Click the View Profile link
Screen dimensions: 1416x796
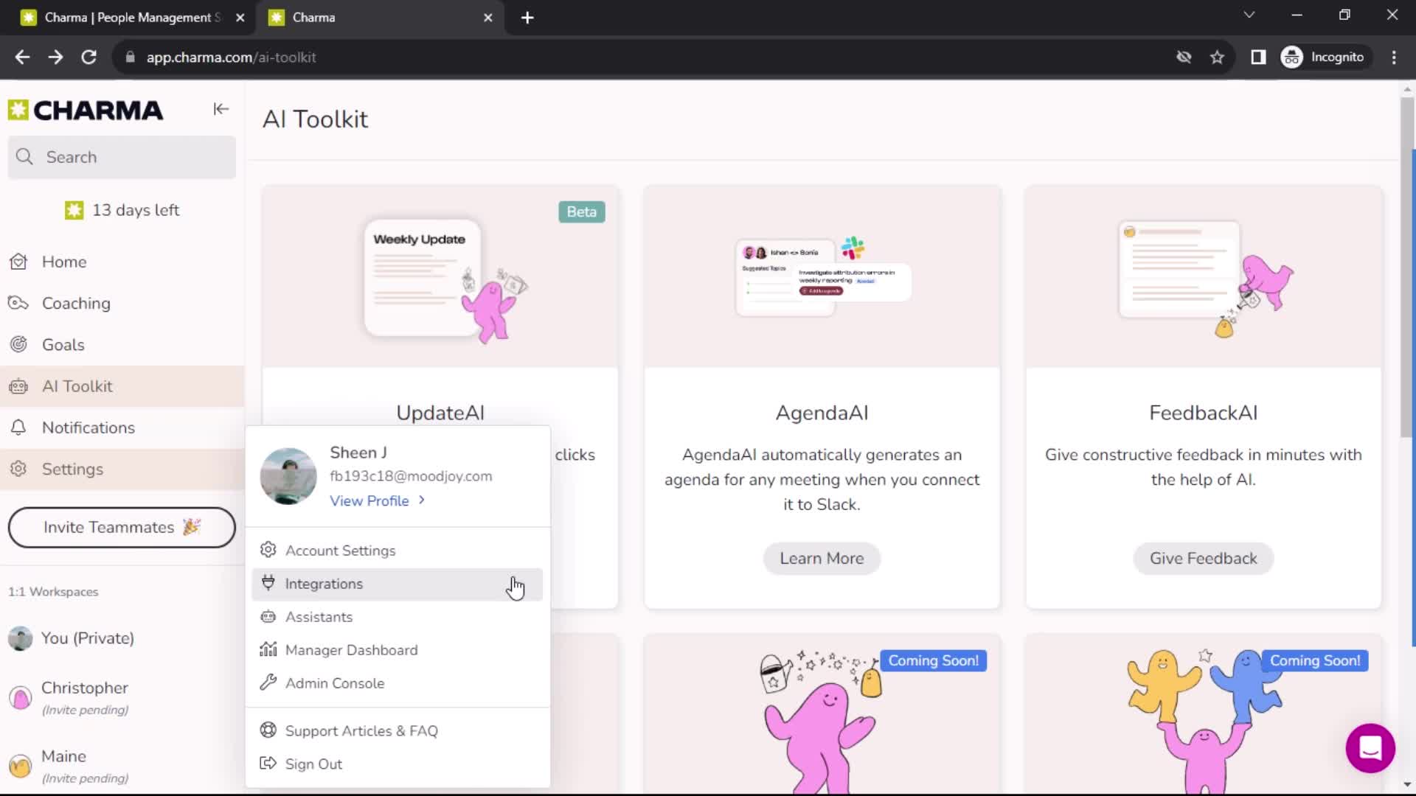[377, 500]
